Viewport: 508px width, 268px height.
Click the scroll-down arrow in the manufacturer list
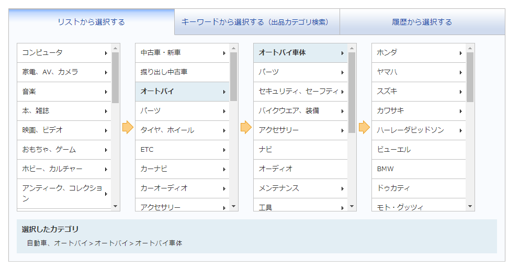pyautogui.click(x=470, y=206)
